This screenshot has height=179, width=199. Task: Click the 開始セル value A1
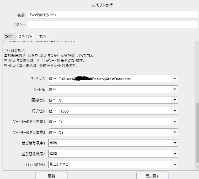(61, 100)
